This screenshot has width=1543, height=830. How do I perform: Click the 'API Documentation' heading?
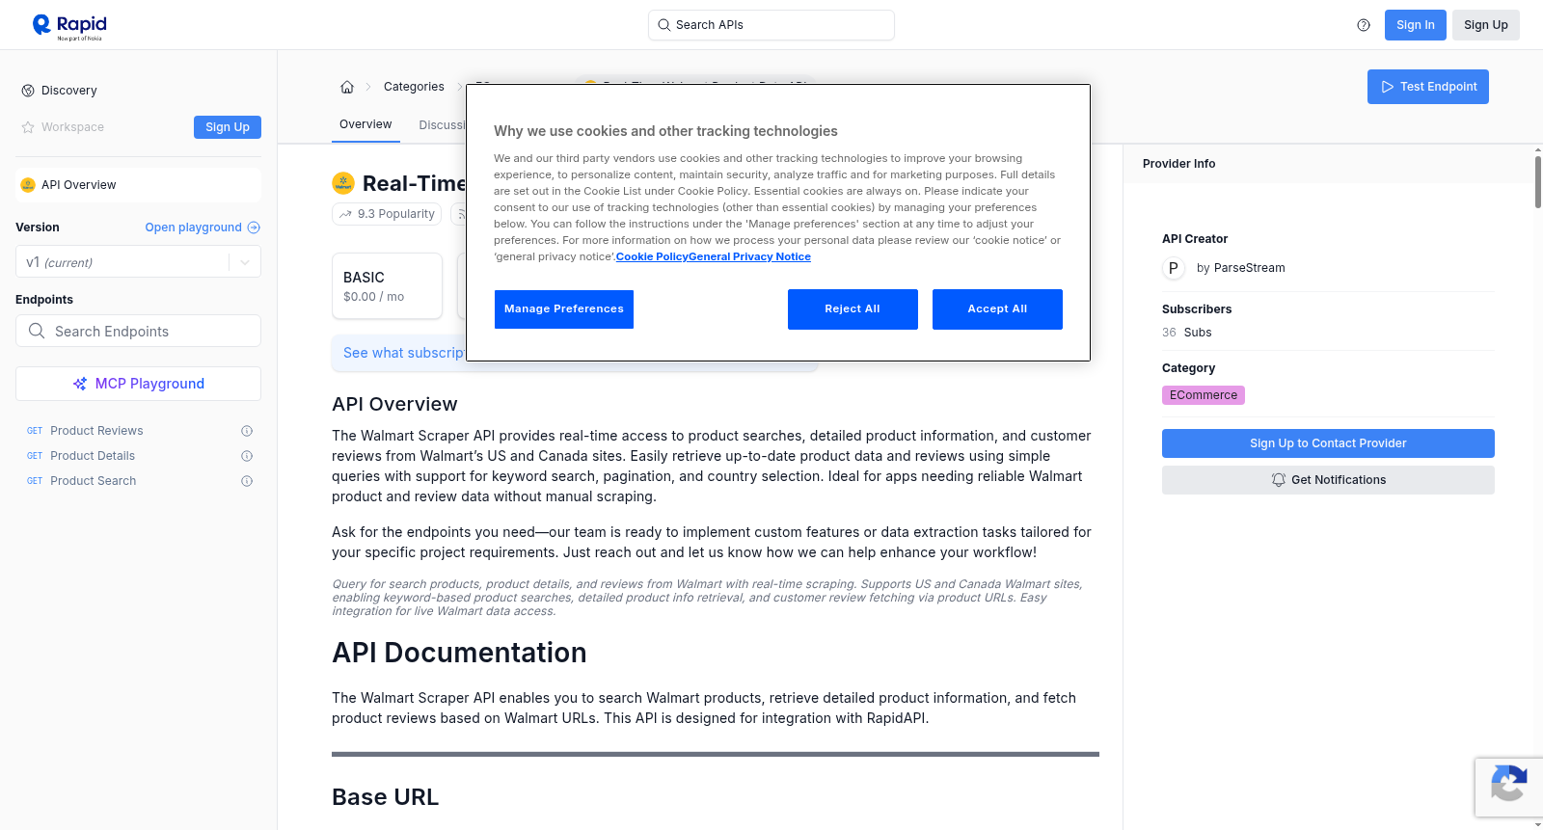point(459,653)
